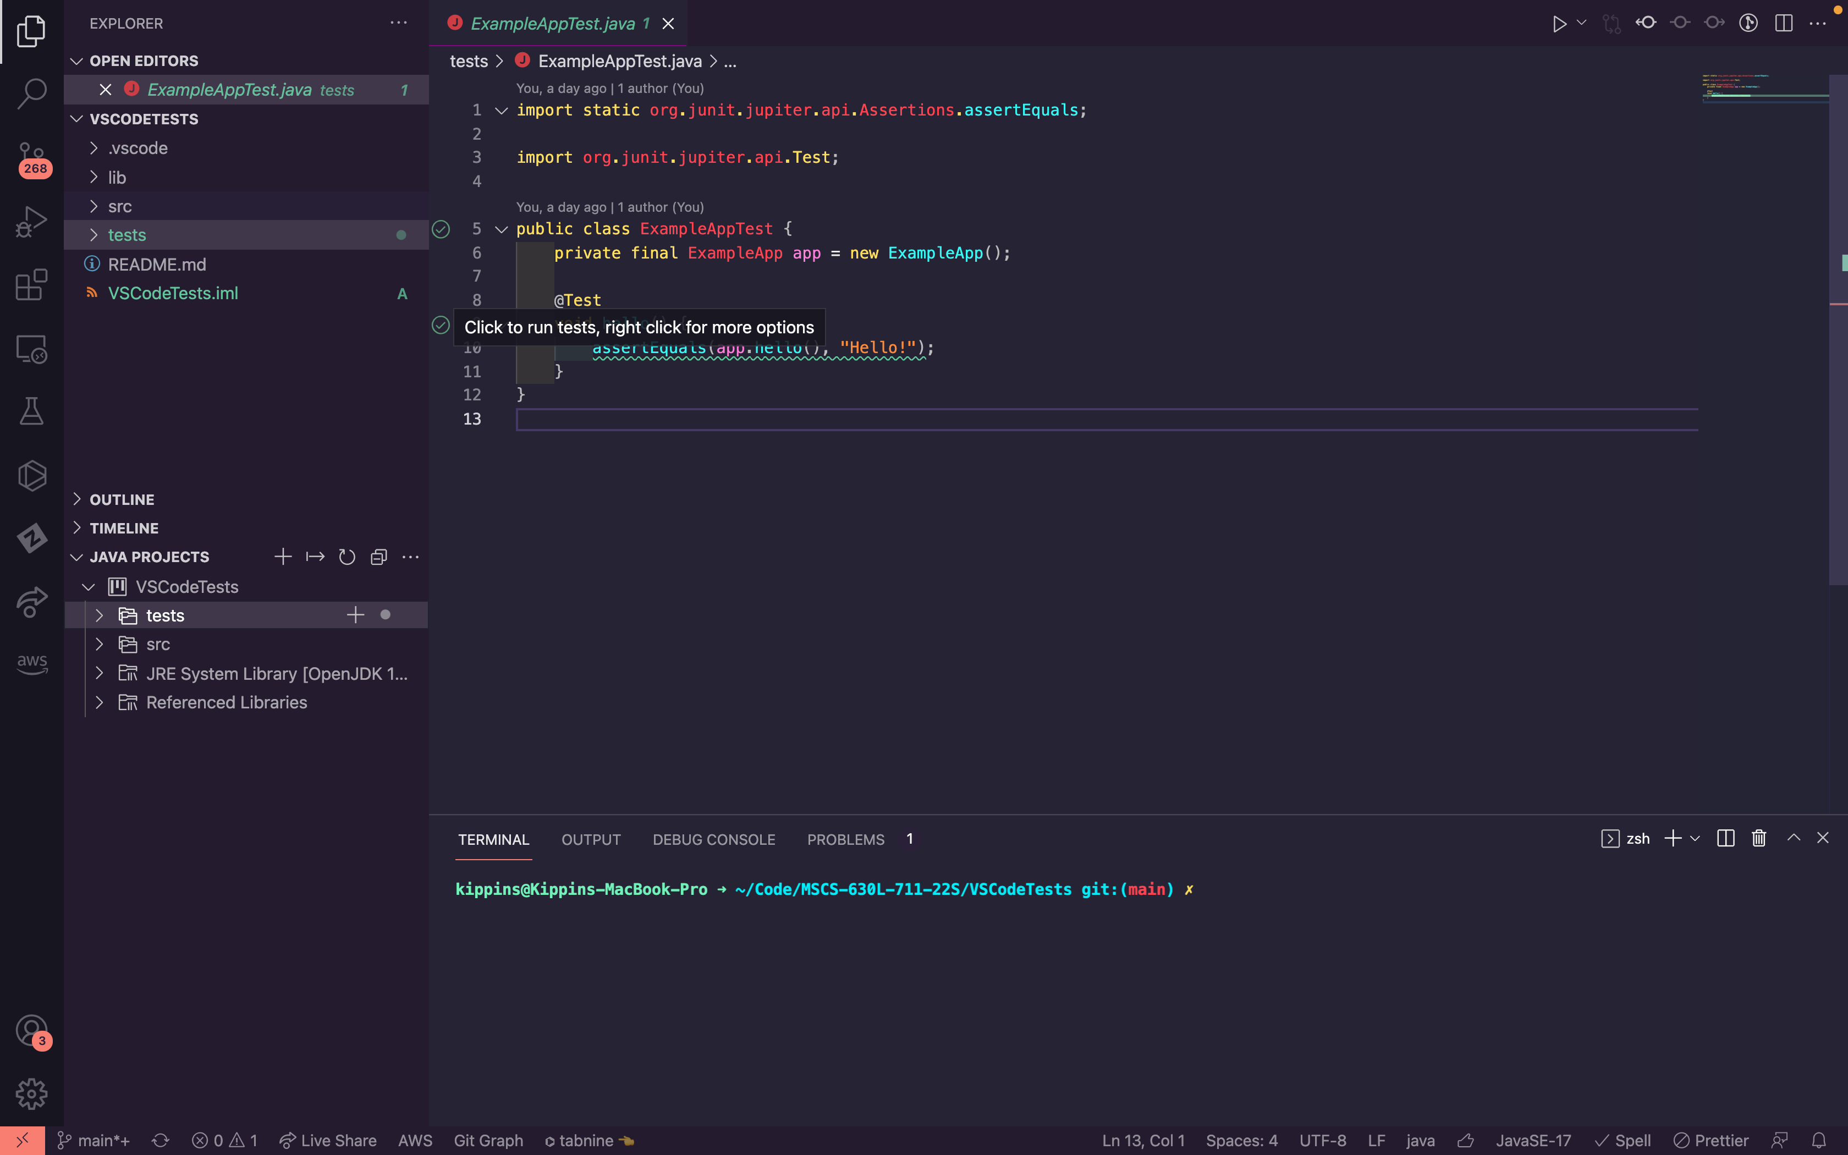Run tests for ExampleAppTest class gutter icon
Screen dimensions: 1848x1155
tap(441, 228)
